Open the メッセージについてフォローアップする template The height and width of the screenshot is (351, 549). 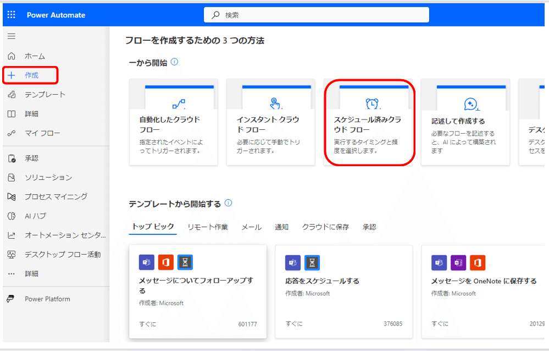click(x=198, y=292)
